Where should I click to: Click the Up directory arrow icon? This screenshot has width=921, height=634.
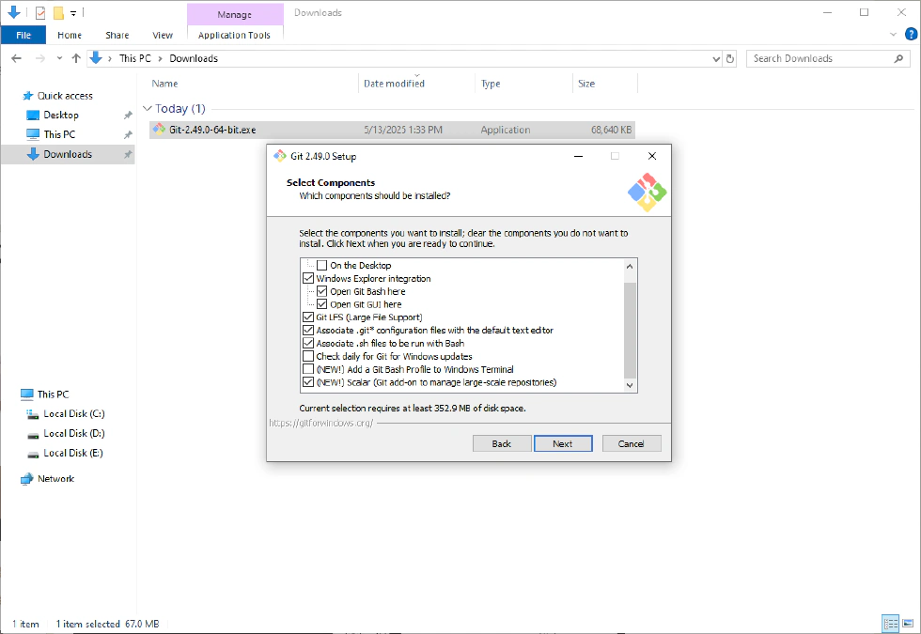pos(76,58)
